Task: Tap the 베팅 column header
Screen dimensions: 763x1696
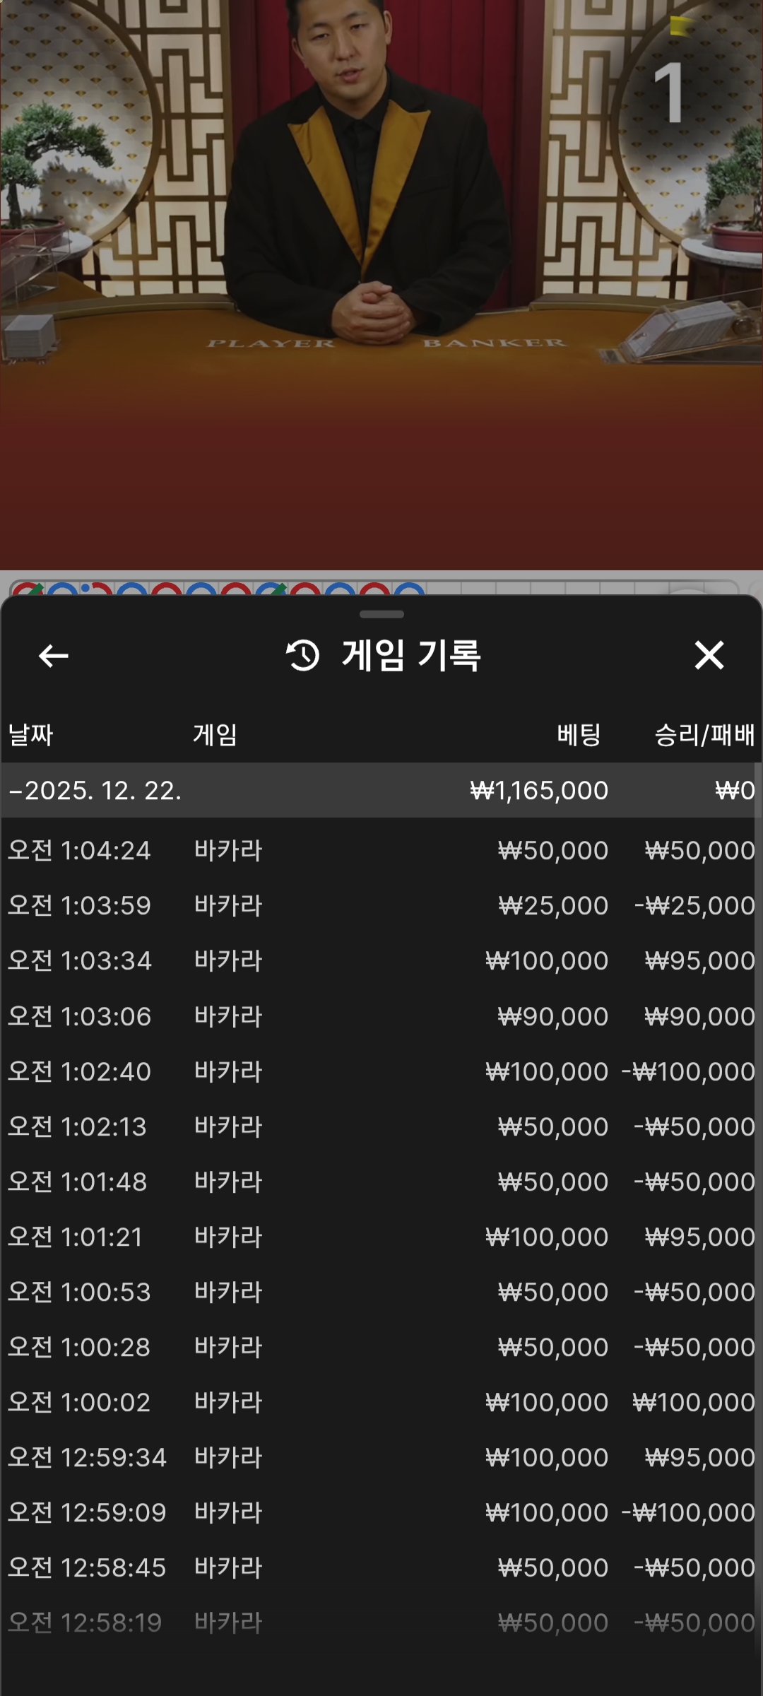Action: 579,735
